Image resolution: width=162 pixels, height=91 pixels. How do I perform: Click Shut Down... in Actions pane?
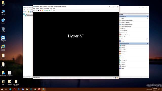tap(124, 52)
